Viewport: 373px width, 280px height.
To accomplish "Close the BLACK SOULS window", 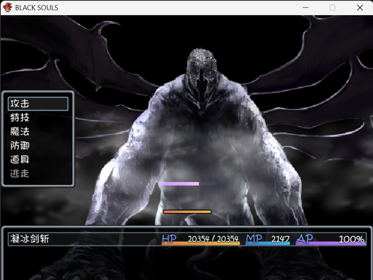I will pyautogui.click(x=360, y=8).
